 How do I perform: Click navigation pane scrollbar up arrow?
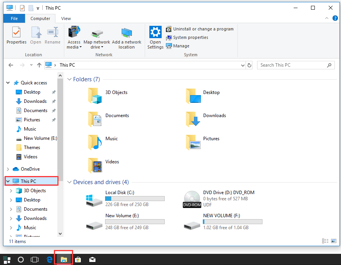[60, 76]
